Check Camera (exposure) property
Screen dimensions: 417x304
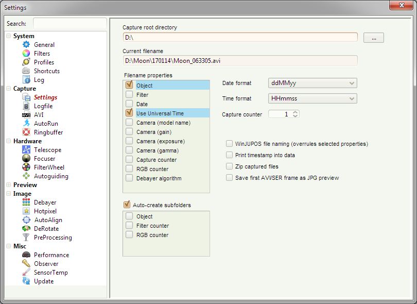tap(129, 141)
